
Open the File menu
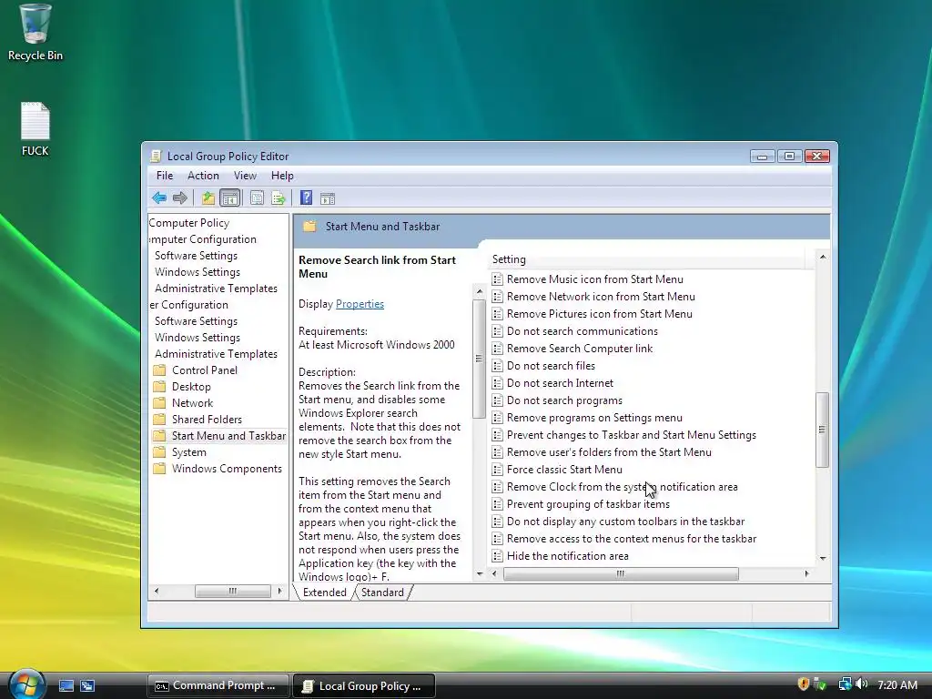coord(165,176)
